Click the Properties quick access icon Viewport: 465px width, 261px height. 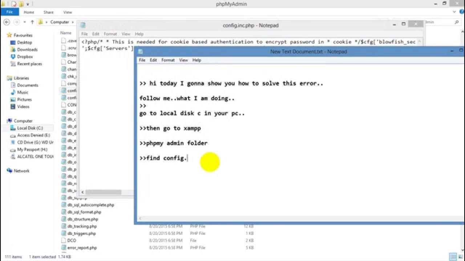click(x=14, y=4)
